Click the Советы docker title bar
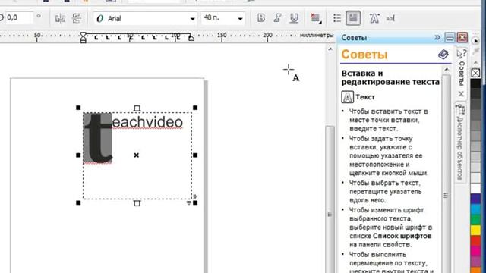 (x=387, y=38)
